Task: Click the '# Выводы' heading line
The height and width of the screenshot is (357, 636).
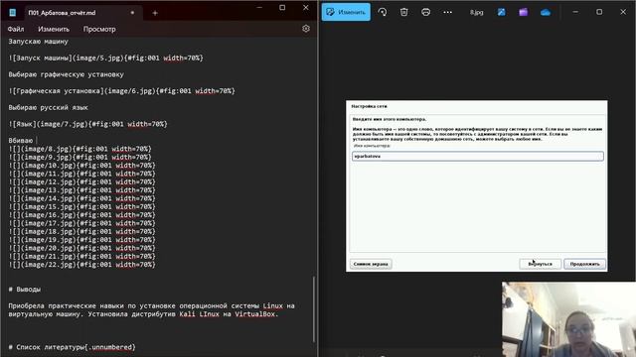Action: tap(24, 290)
